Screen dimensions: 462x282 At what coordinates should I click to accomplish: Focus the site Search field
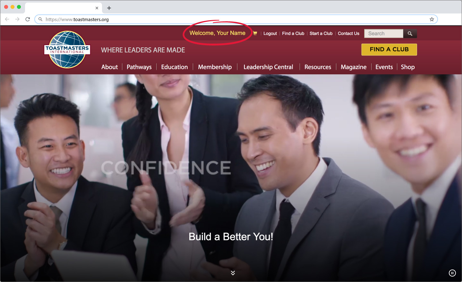click(x=383, y=34)
